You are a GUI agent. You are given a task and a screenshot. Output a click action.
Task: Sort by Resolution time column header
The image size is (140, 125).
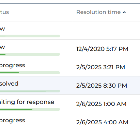pos(98,12)
